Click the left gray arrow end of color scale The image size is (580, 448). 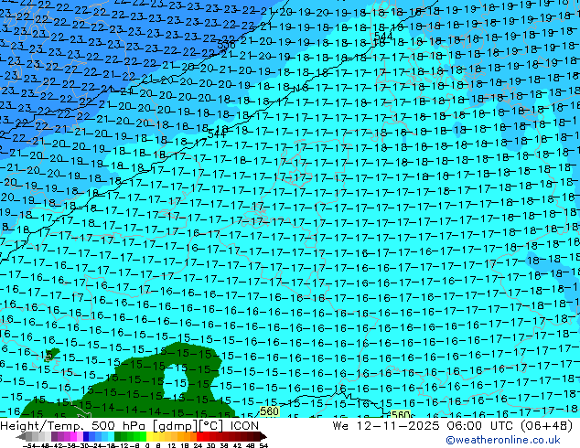click(x=21, y=437)
